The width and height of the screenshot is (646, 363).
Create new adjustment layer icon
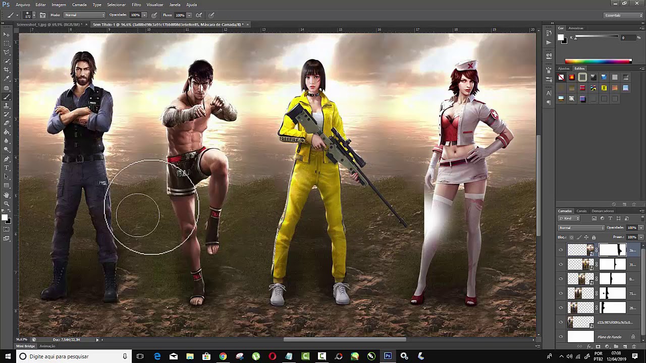(x=607, y=346)
